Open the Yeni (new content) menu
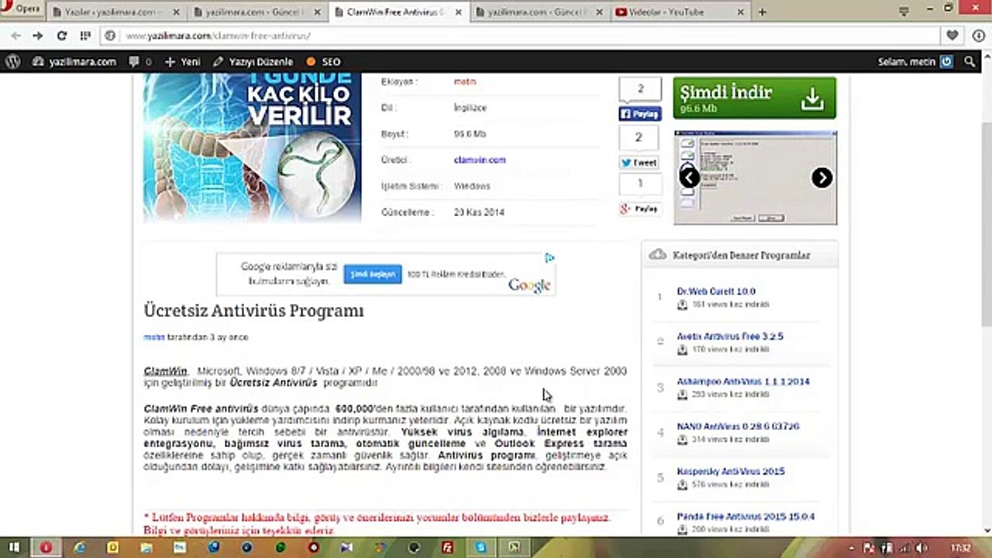992x558 pixels. pos(183,62)
